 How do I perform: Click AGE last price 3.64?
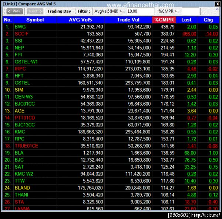(192, 111)
